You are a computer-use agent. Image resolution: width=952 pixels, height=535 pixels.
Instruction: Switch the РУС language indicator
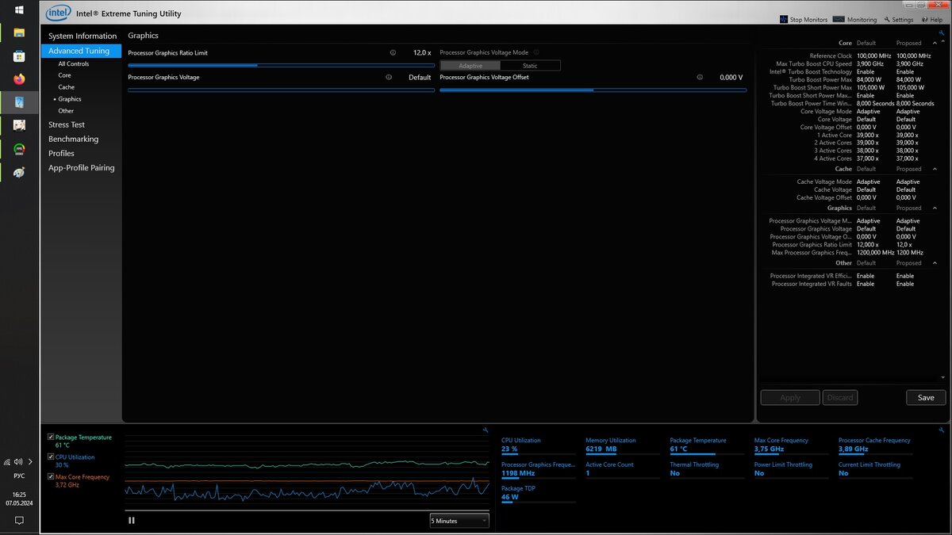click(19, 476)
